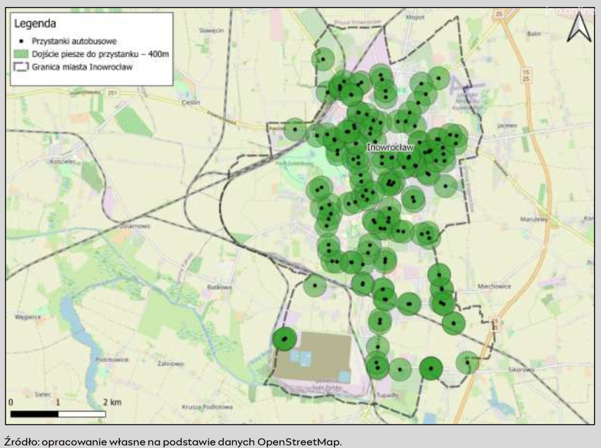Select the northernmost isolated bus stop circle
The image size is (601, 448).
point(323,59)
